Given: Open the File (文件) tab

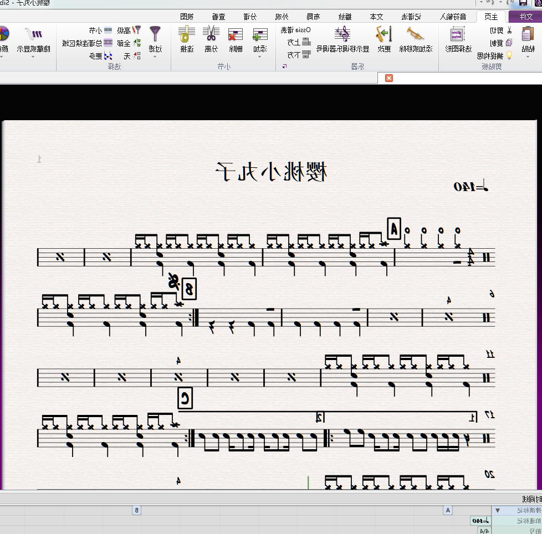Looking at the screenshot, I should tap(526, 17).
